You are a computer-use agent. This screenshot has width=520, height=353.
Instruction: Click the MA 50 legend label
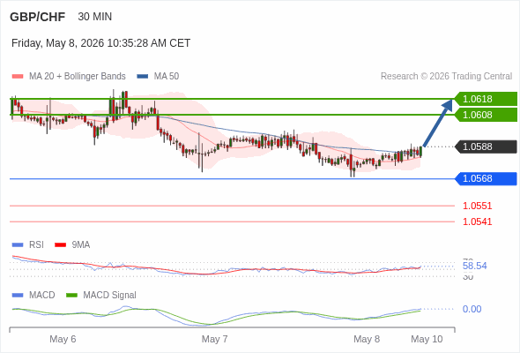[167, 77]
